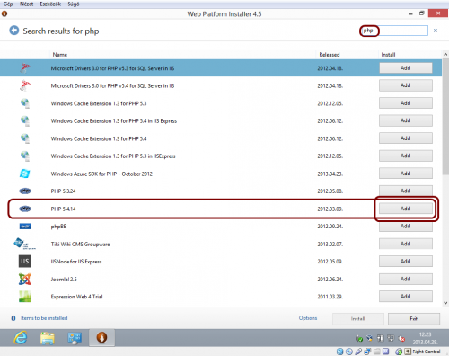The height and width of the screenshot is (356, 449).
Task: Go back using the blue arrow icon
Action: click(14, 31)
